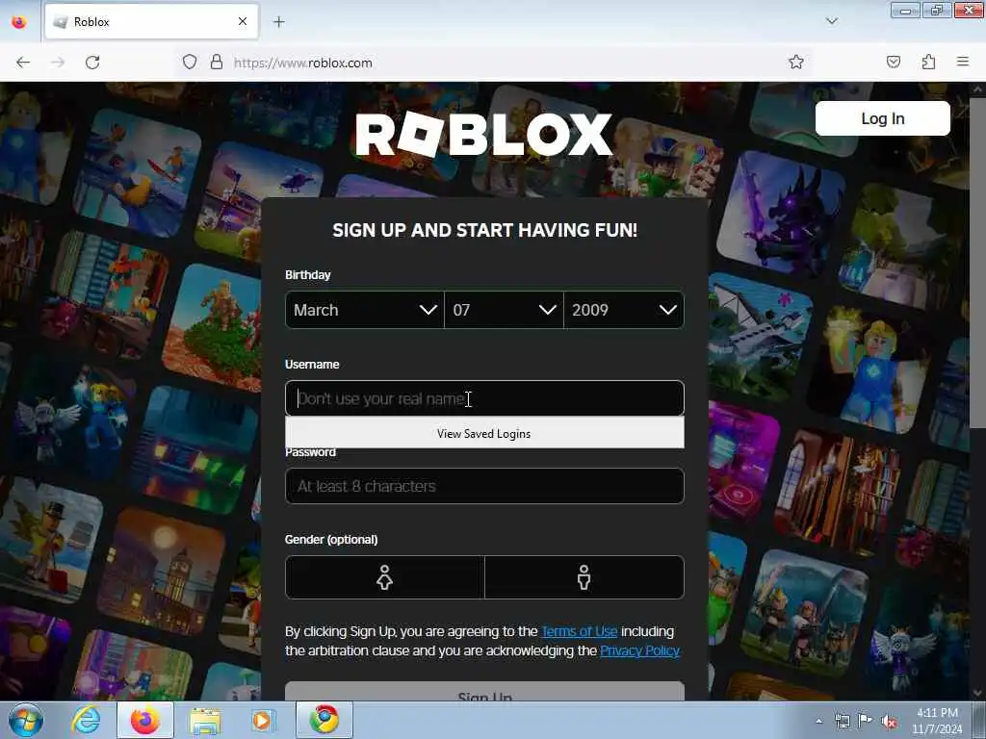Screen dimensions: 986x739
Task: Focus the Password field
Action: pos(484,486)
